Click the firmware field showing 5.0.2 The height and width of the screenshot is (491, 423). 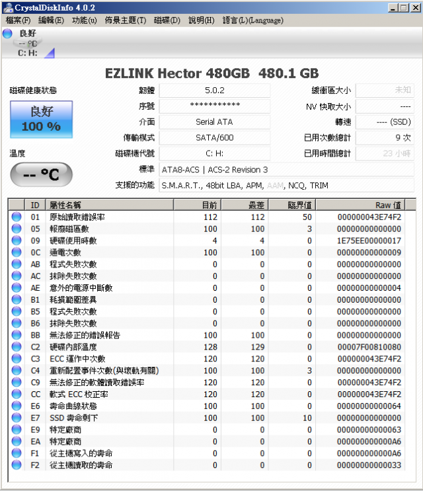point(215,91)
